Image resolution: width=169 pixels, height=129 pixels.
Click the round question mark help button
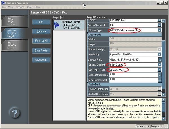(15, 113)
